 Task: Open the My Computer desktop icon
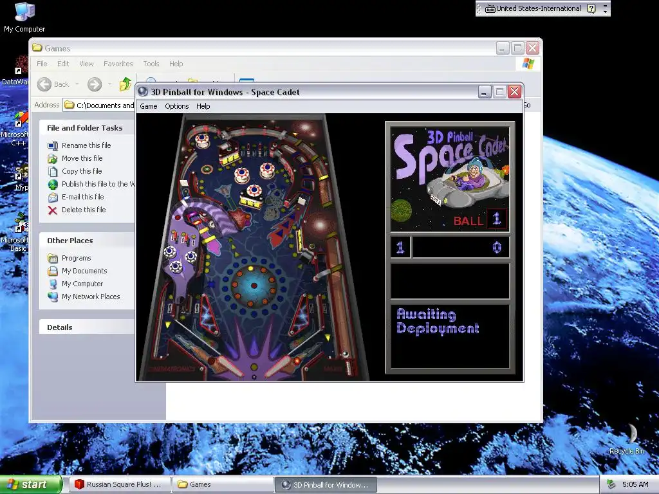click(24, 17)
